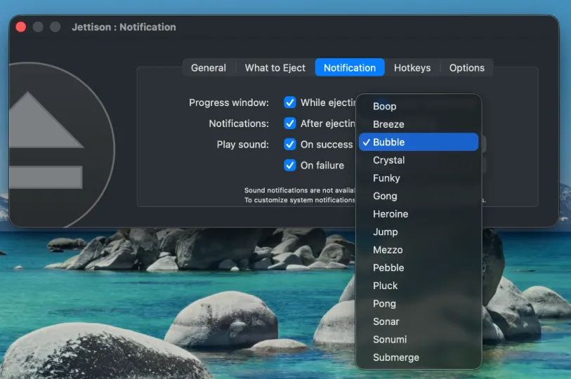The height and width of the screenshot is (379, 571).
Task: Select Sonumi from the sound list
Action: coord(419,339)
